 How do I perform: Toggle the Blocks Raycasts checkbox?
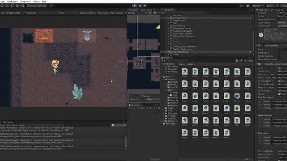(279, 56)
